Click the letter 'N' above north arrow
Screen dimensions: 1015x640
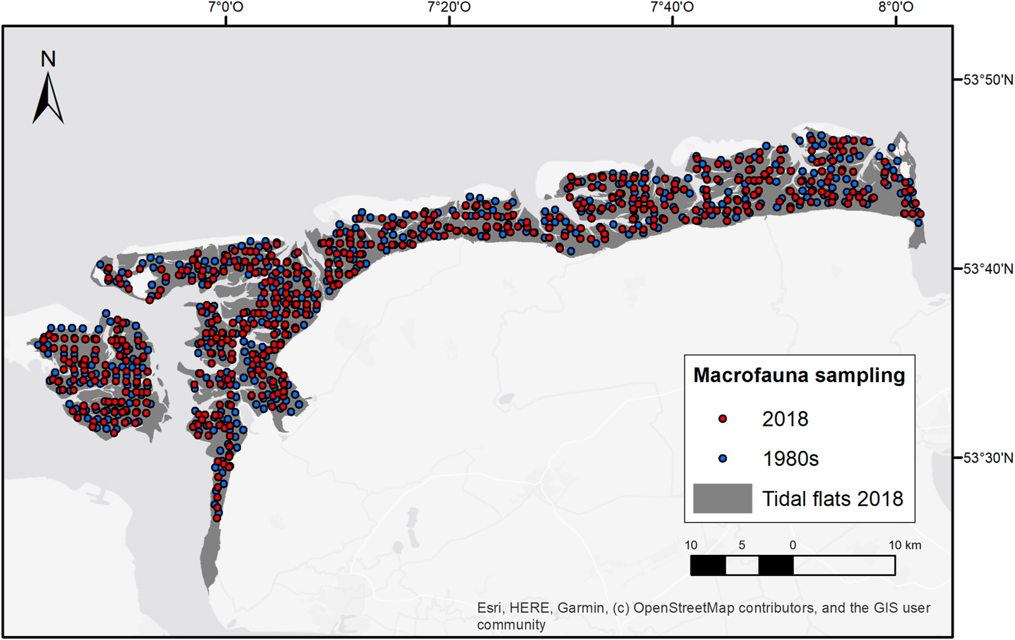[x=48, y=59]
